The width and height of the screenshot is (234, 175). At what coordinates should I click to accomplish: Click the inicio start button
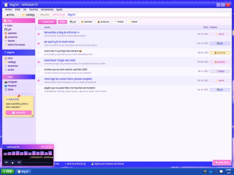click(8, 172)
